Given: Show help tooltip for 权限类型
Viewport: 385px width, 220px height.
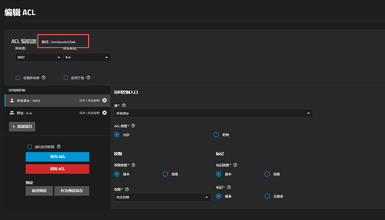Looking at the screenshot, I should [133, 165].
